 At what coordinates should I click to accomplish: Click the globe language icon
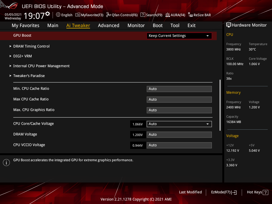[x=58, y=15]
